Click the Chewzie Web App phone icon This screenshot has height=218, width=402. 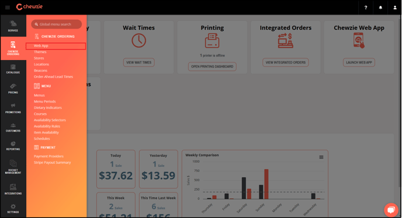(x=359, y=40)
